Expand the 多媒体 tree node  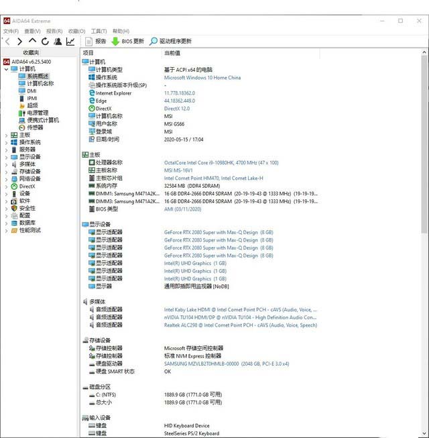6,164
